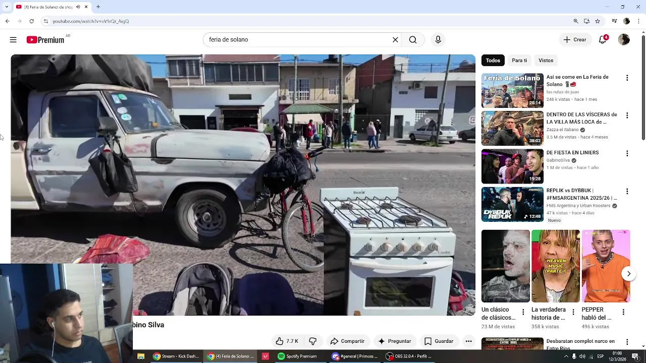
Task: Switch to '#general | Primoss' Discord taskbar item
Action: click(355, 356)
